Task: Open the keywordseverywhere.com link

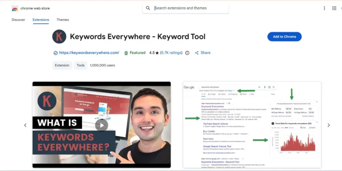Action: pos(89,52)
